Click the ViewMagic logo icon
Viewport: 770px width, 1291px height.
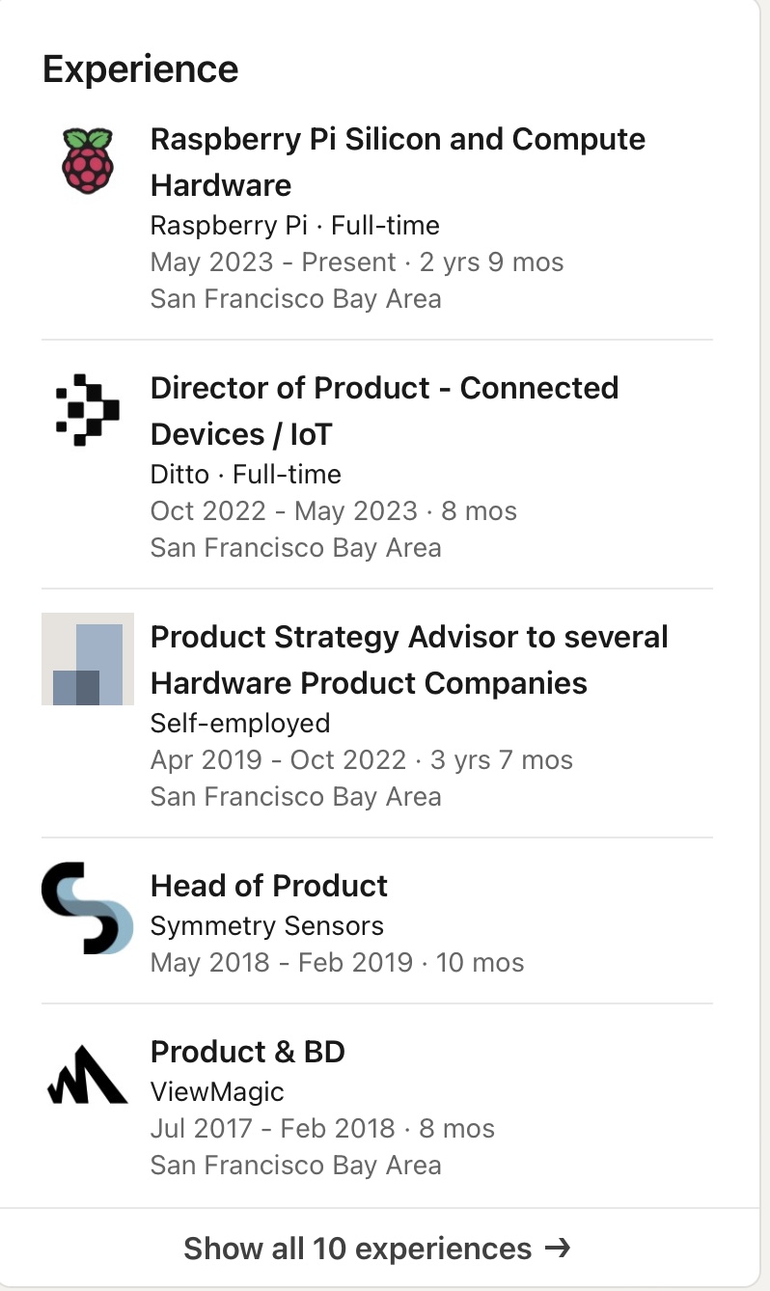click(88, 1073)
